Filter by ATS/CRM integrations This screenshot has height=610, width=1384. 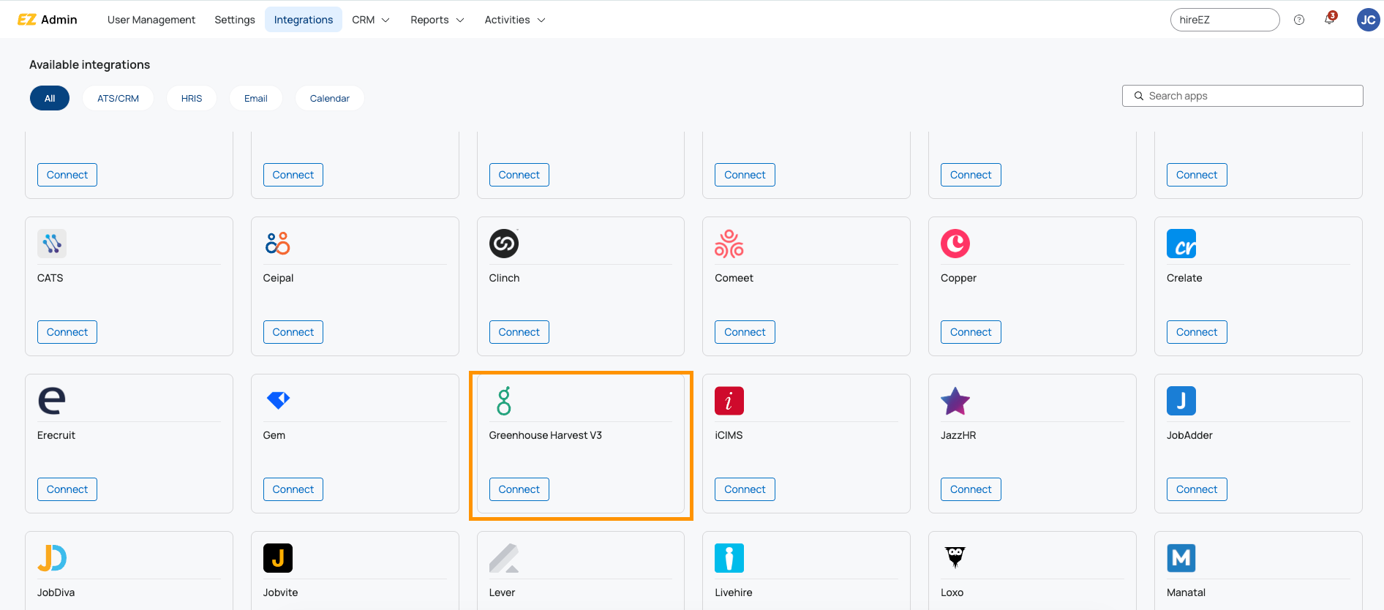point(119,98)
